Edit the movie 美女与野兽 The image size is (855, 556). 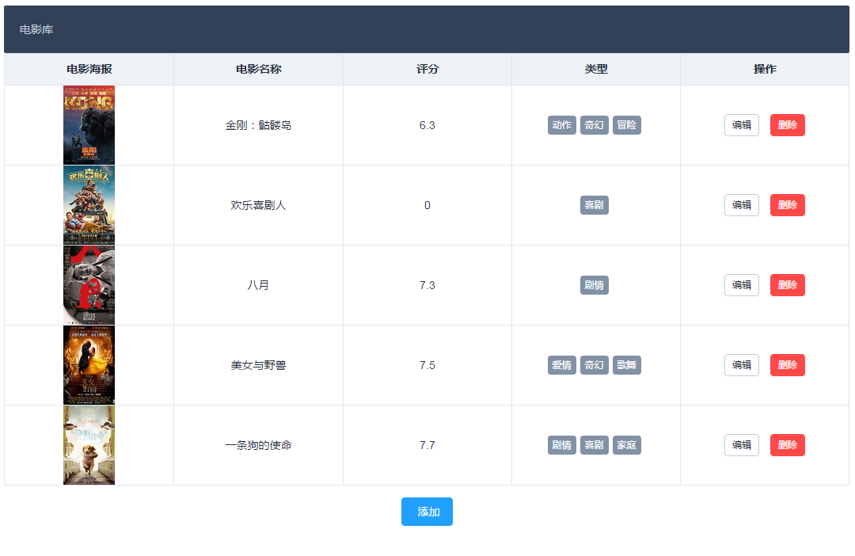click(741, 364)
